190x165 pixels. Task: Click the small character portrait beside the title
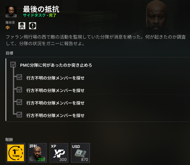tap(11, 12)
